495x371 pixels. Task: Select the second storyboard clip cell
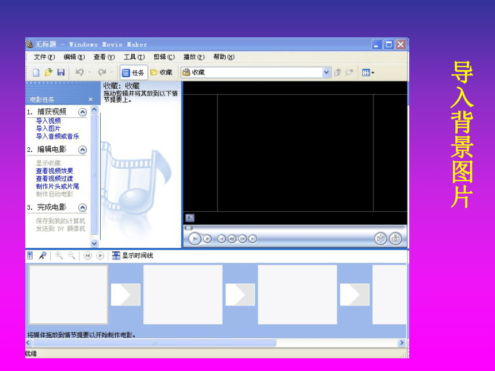183,294
